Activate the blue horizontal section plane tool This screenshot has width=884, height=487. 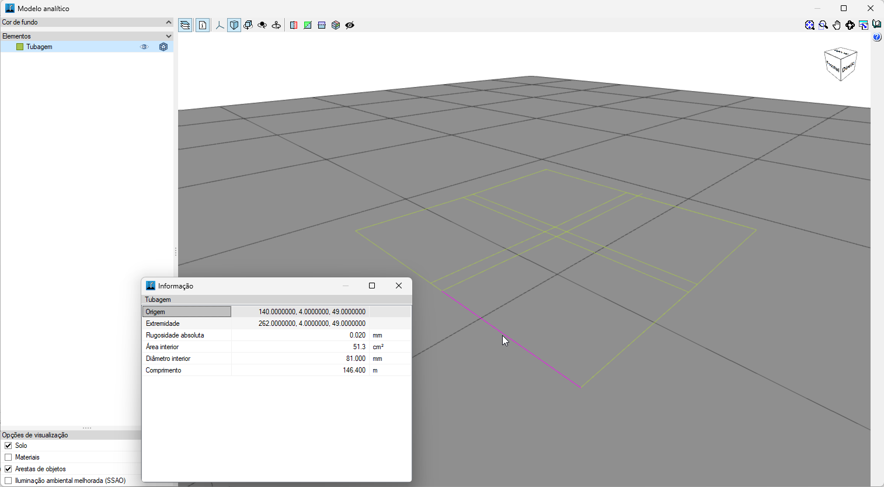coord(322,25)
